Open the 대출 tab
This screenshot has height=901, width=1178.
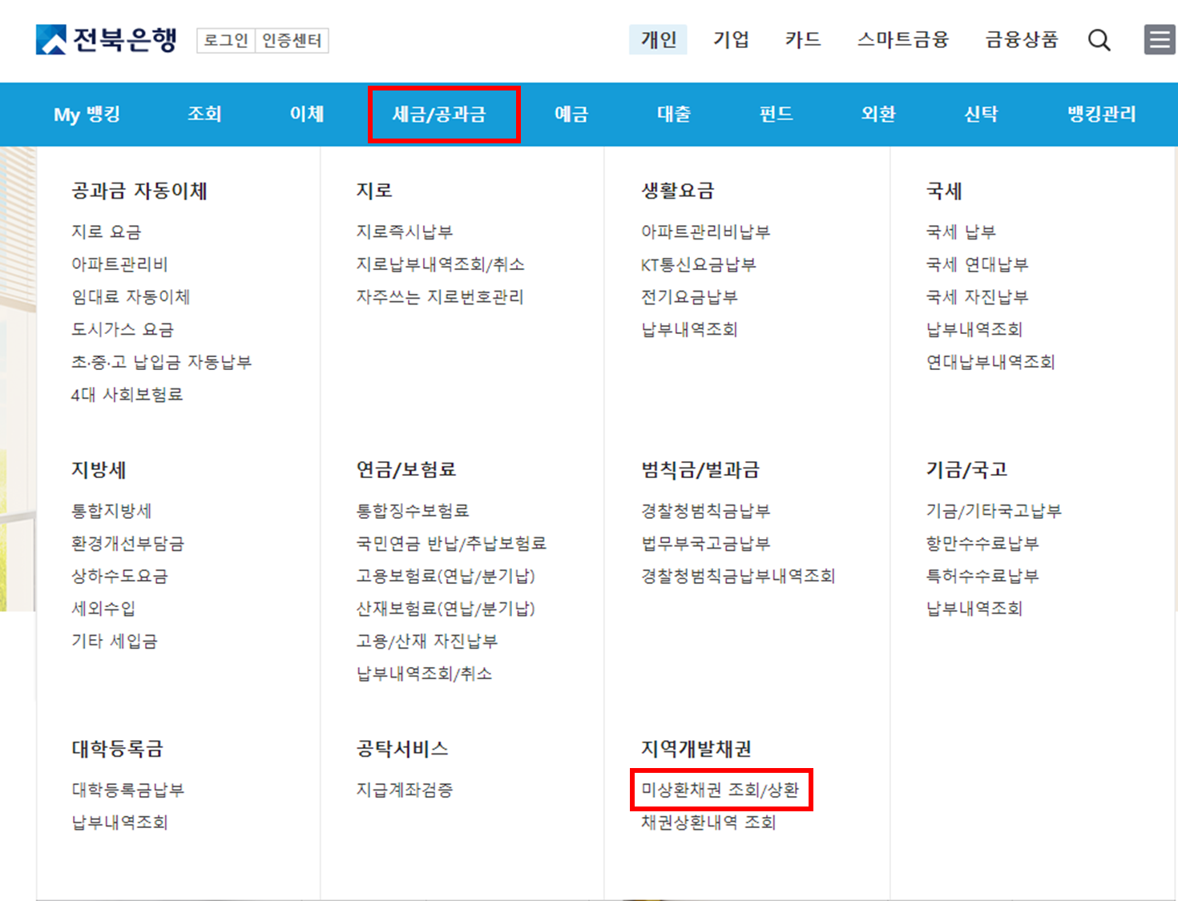click(673, 114)
